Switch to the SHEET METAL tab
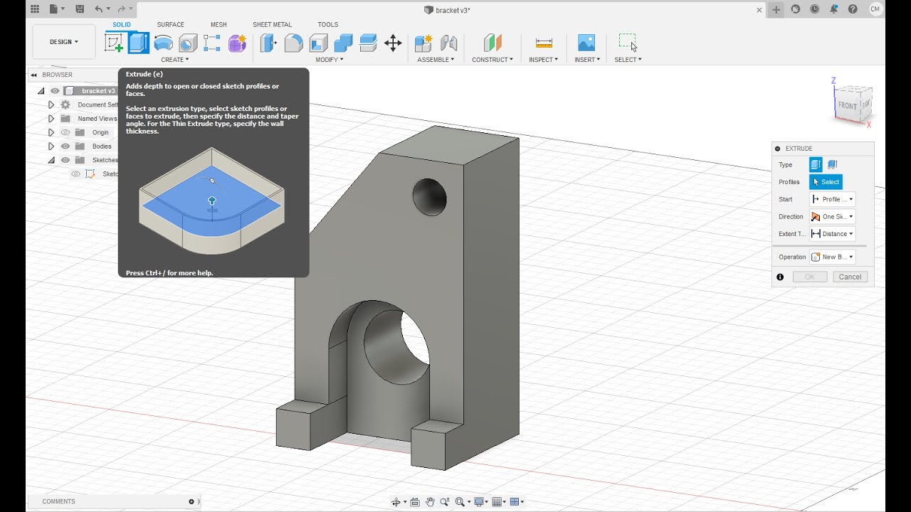 [x=273, y=25]
